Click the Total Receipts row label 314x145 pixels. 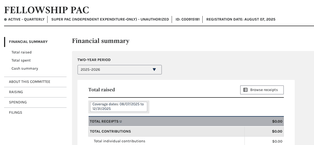[104, 122]
